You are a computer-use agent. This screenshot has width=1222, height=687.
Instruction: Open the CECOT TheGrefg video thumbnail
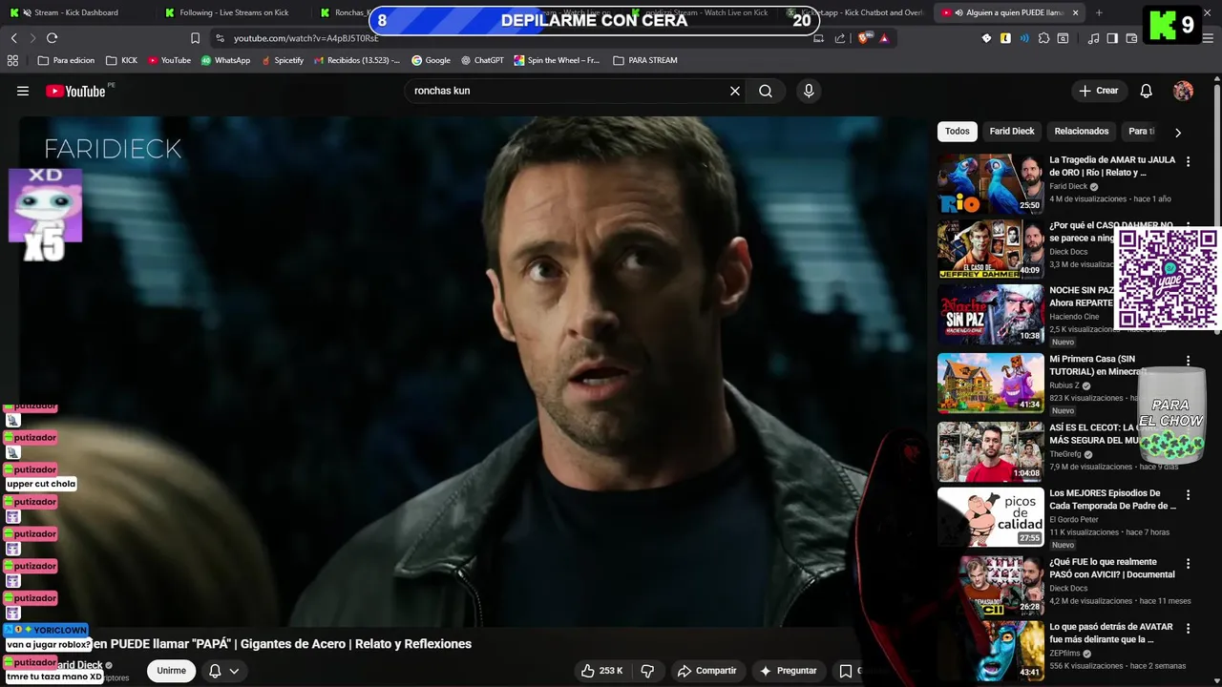tap(990, 451)
